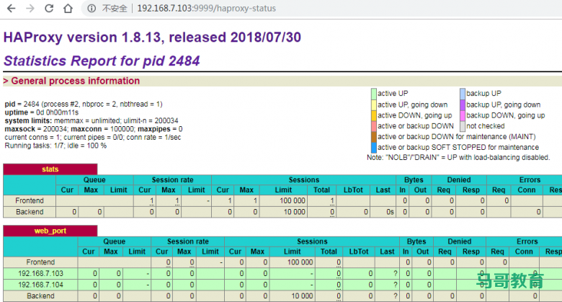Click the current conns line

[x=93, y=138]
